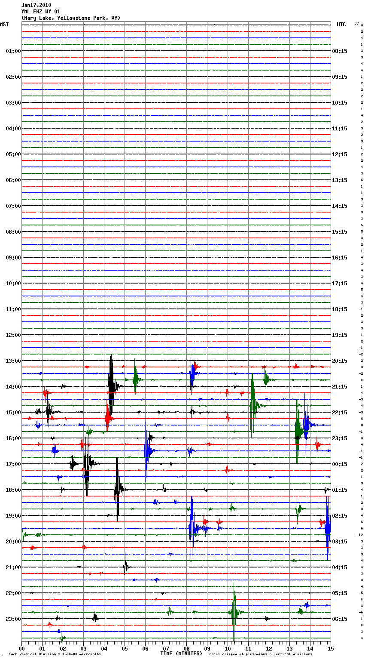Click the 16:00 MST time label
Viewport: 365px width, 660px height.
click(13, 438)
